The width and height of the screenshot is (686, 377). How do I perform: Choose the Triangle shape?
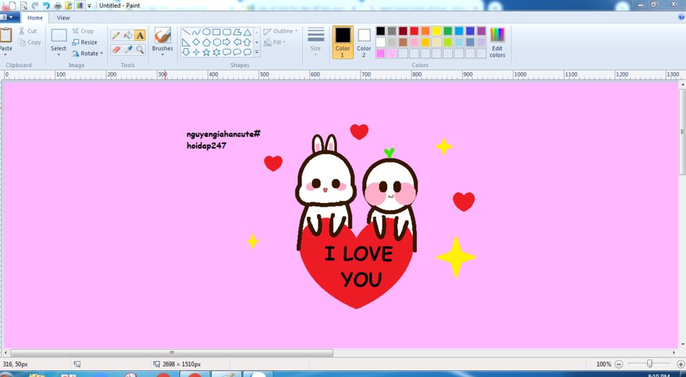tap(247, 32)
